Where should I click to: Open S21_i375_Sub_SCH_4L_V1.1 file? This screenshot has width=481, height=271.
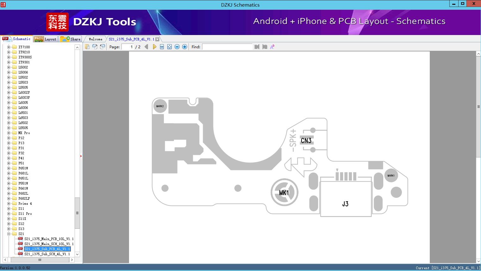tap(47, 254)
